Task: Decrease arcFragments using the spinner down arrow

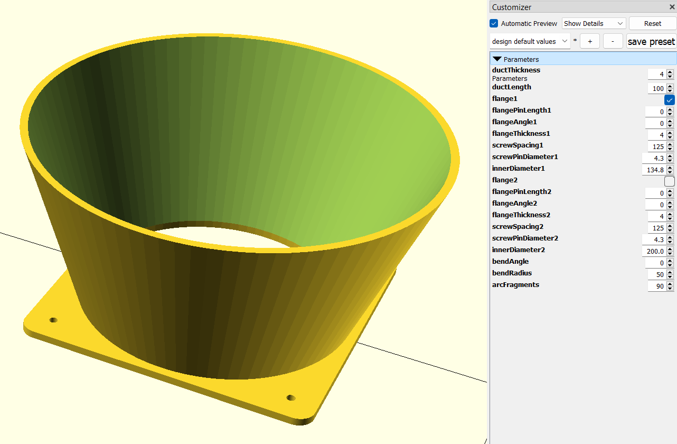Action: [670, 289]
